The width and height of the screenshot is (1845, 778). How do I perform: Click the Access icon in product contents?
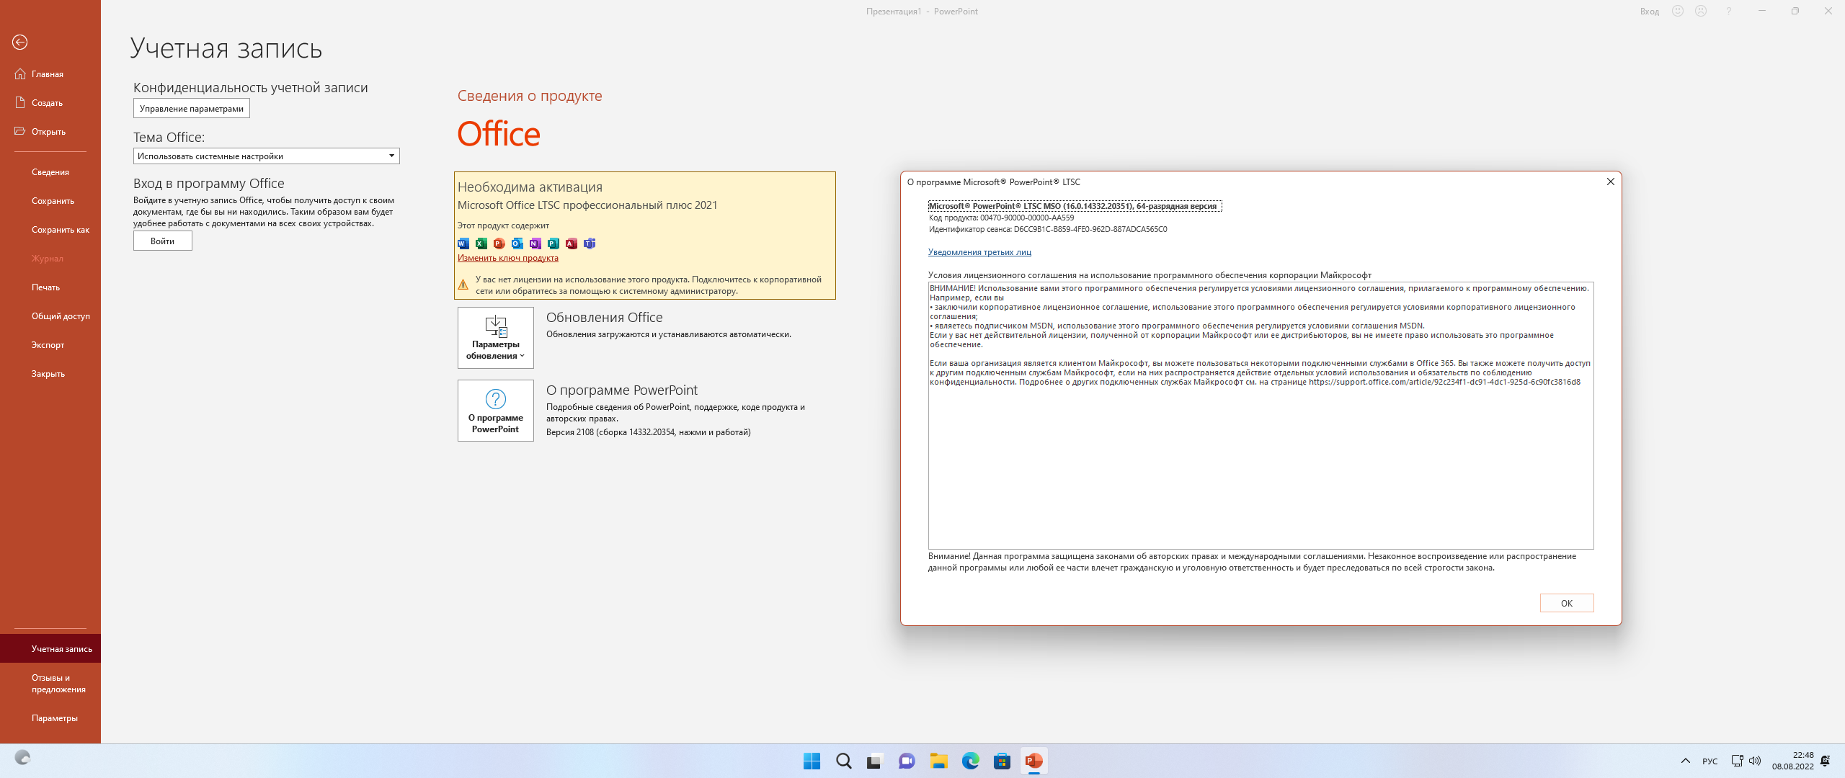click(x=572, y=243)
